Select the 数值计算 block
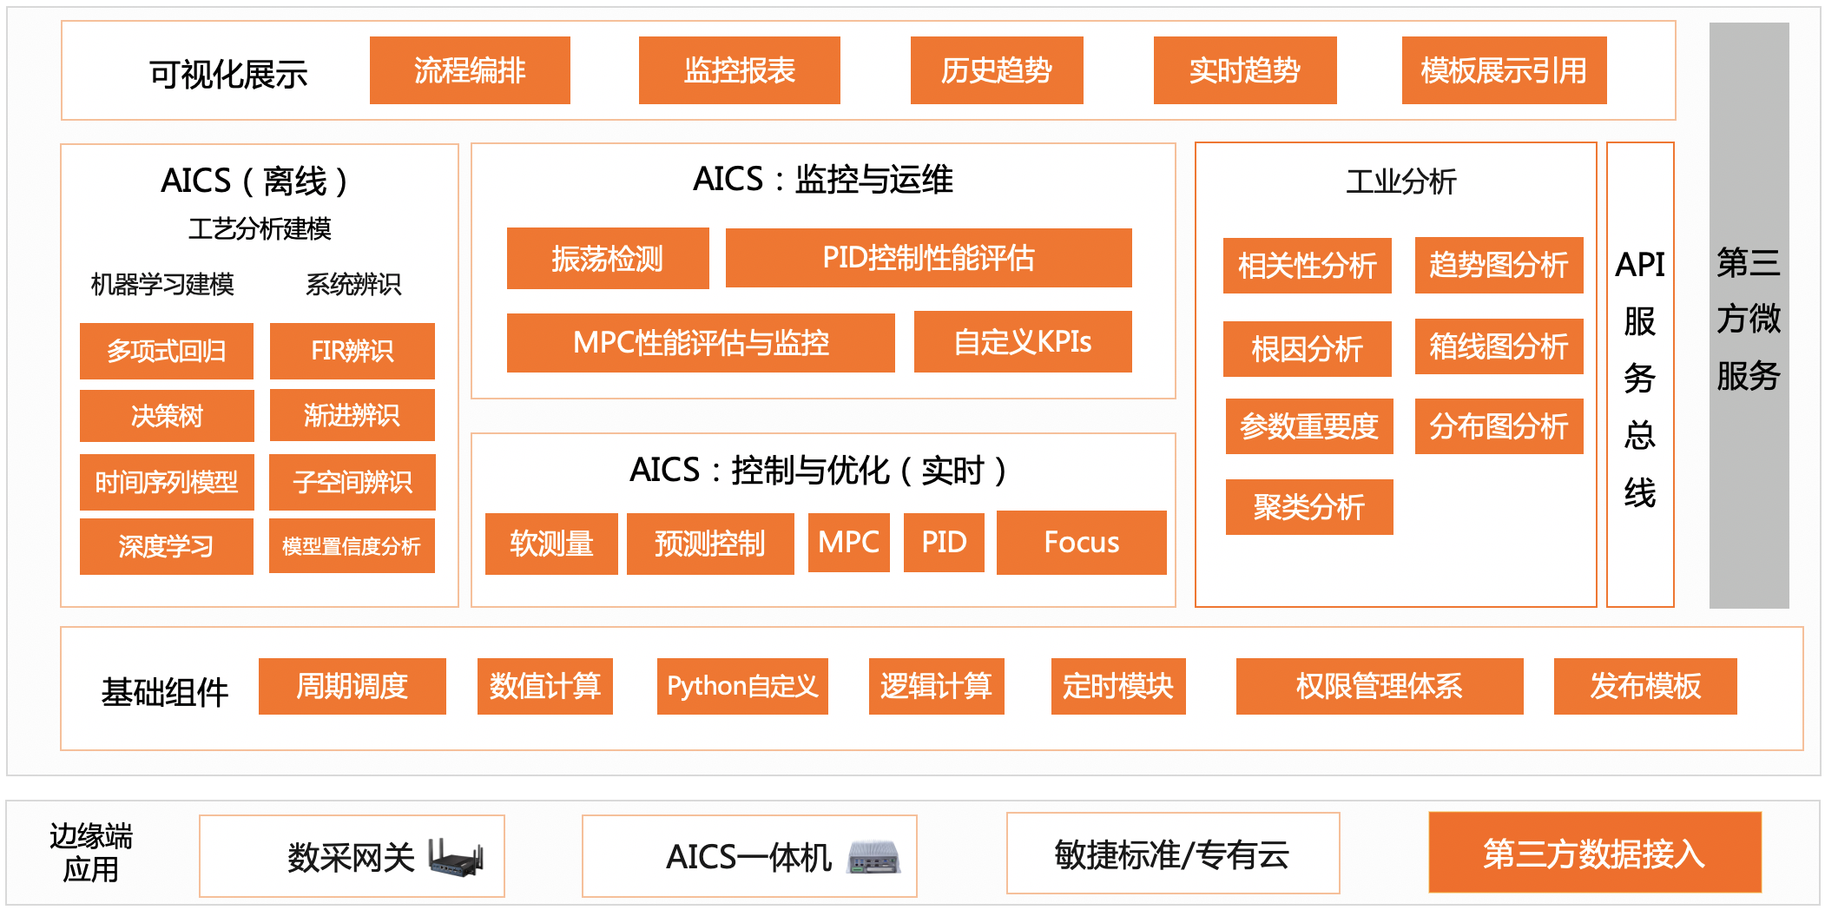This screenshot has width=1825, height=910. click(545, 686)
